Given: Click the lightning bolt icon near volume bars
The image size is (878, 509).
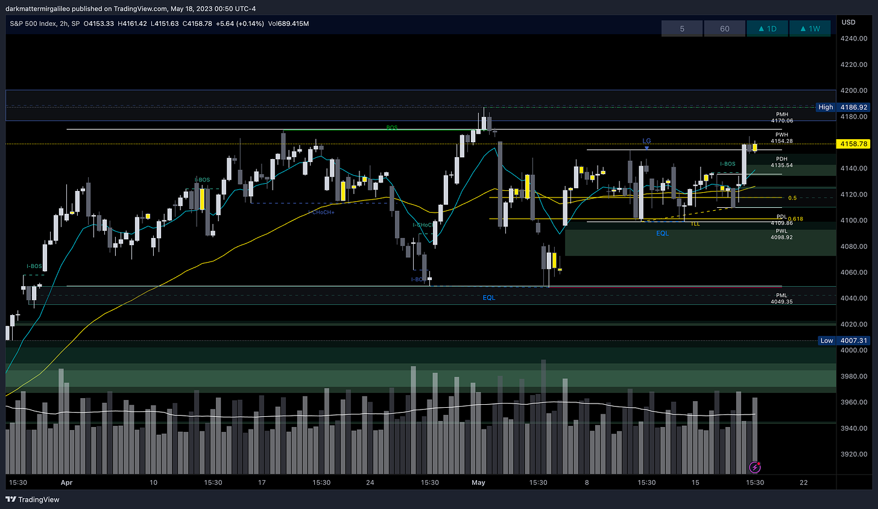Looking at the screenshot, I should click(x=754, y=467).
